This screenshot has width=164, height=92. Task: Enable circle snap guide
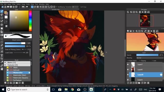[46, 7]
